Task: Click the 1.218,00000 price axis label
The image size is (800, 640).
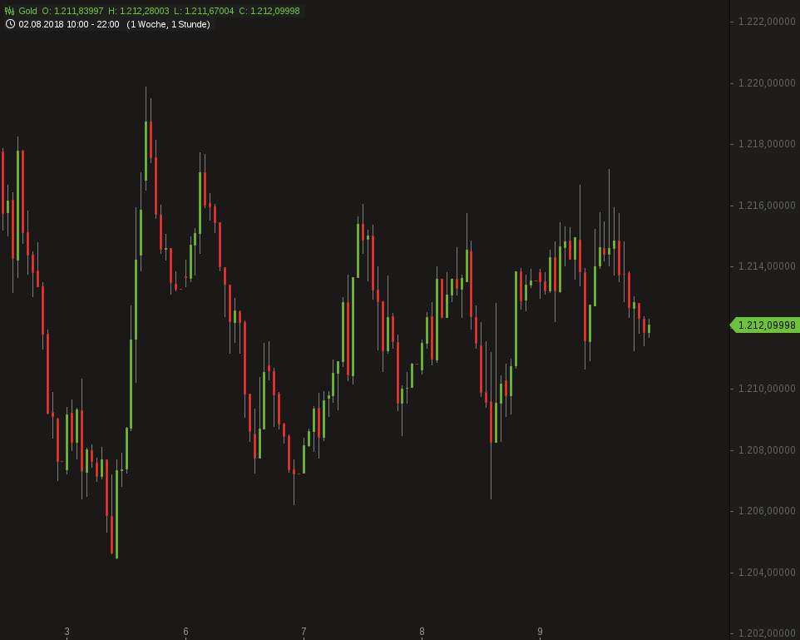Action: (x=767, y=144)
